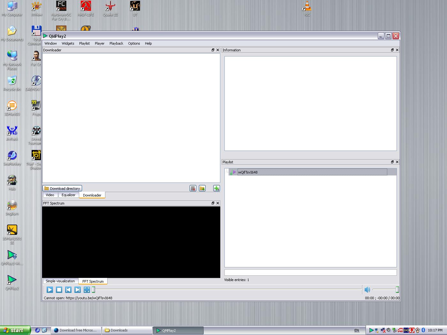The height and width of the screenshot is (335, 447).
Task: Close the FFT Spectrum dock panel
Action: (x=218, y=203)
